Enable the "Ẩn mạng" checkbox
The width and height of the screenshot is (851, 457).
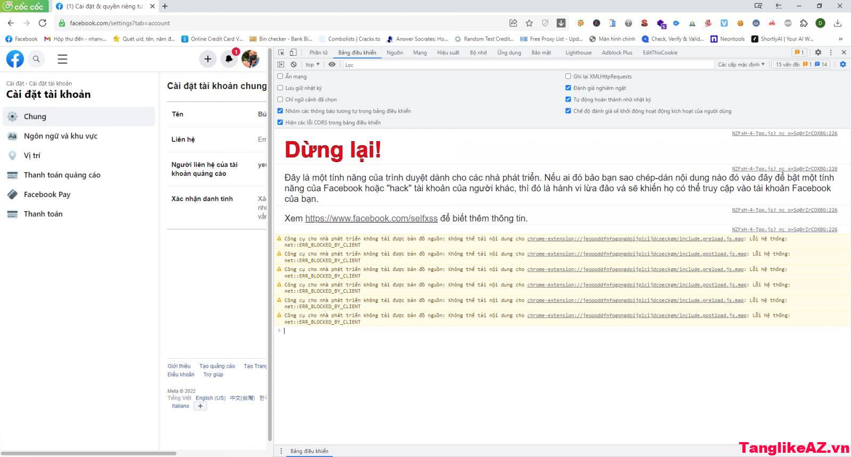[x=280, y=77]
